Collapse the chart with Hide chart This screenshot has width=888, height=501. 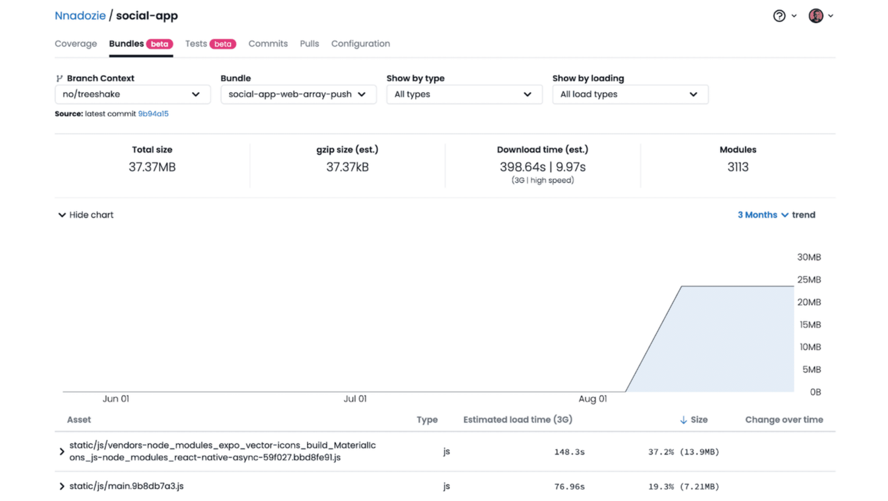point(90,215)
